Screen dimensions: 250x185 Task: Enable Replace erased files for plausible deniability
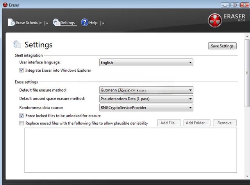point(21,123)
